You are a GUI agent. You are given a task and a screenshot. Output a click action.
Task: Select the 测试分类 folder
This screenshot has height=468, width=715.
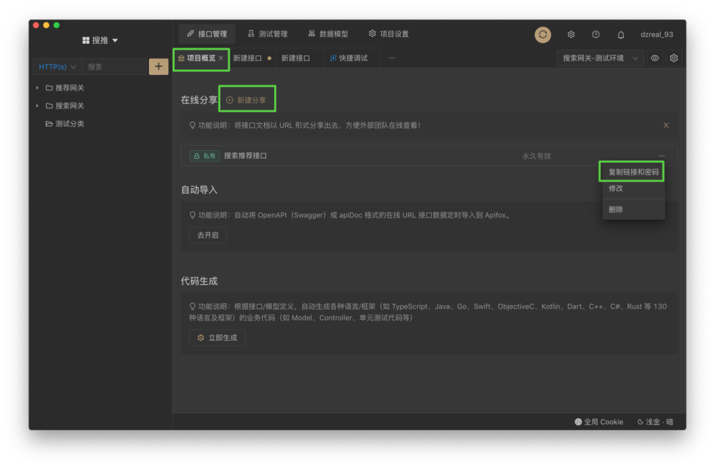(x=65, y=124)
